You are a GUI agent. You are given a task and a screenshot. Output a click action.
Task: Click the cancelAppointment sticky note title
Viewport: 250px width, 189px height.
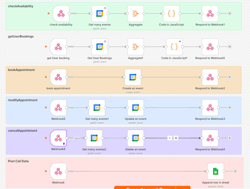pyautogui.click(x=22, y=131)
